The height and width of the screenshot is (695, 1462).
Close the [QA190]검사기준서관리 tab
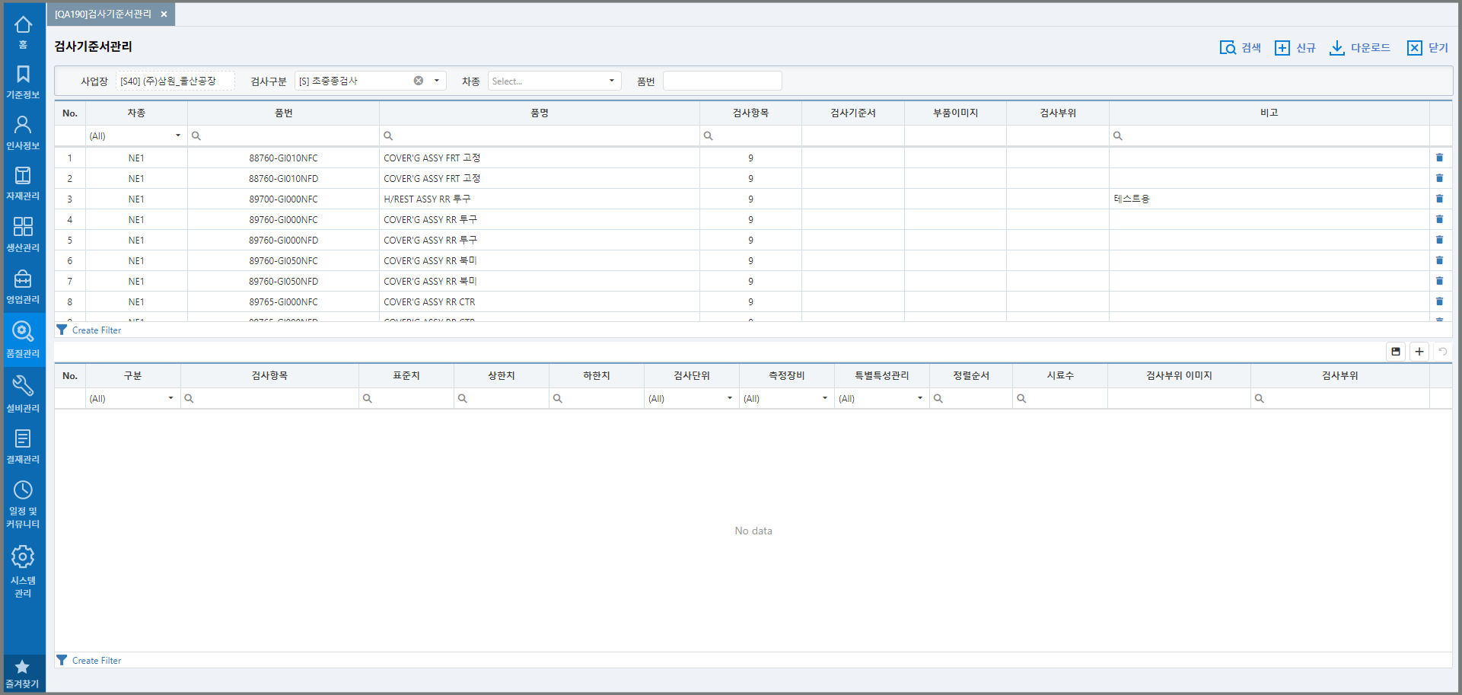[164, 14]
